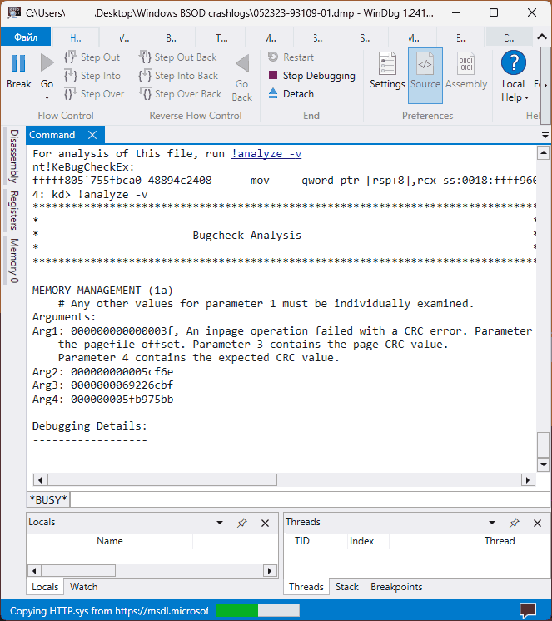Image resolution: width=552 pixels, height=621 pixels.
Task: Click Step Out in Flow Control
Action: (x=92, y=57)
